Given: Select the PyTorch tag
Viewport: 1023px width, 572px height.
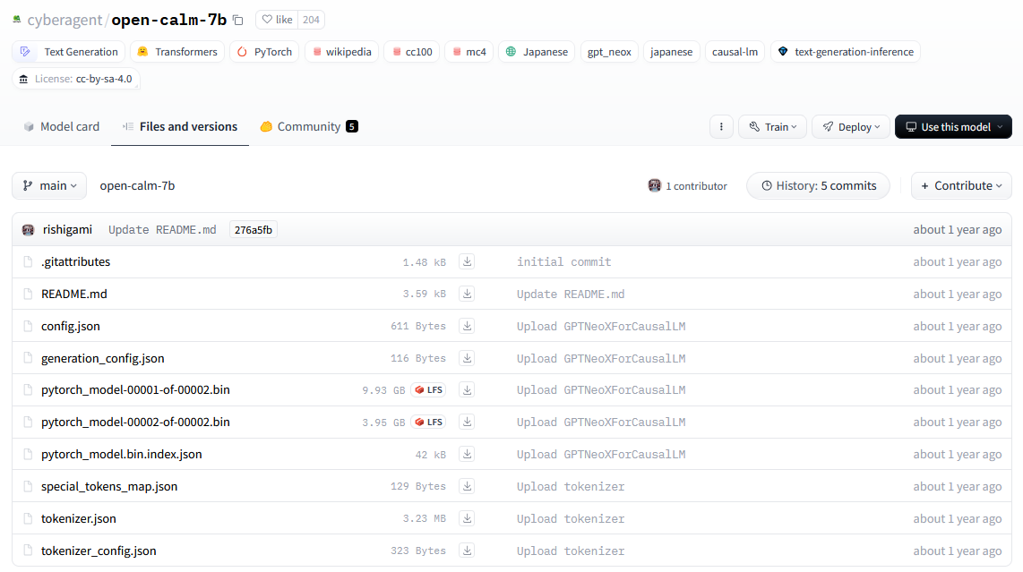Looking at the screenshot, I should click(x=264, y=52).
